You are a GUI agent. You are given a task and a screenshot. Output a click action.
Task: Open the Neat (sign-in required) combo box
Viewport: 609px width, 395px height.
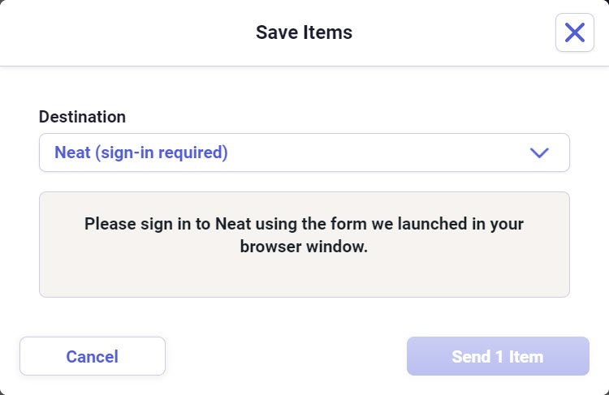(304, 152)
